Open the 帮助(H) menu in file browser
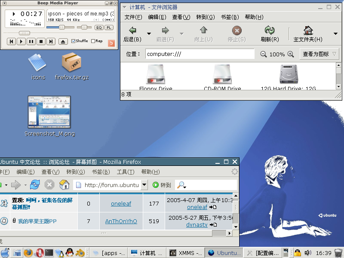Image resolution: width=344 pixels, height=258 pixels. (x=254, y=17)
